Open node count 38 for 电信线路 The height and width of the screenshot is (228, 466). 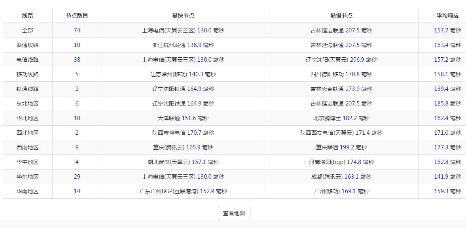click(x=77, y=60)
